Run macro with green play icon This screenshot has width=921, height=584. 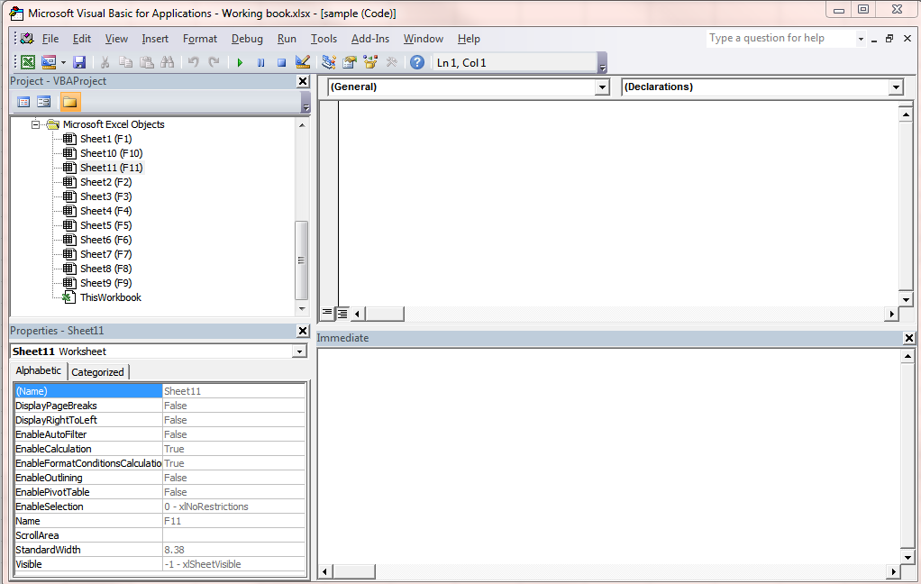click(x=240, y=62)
